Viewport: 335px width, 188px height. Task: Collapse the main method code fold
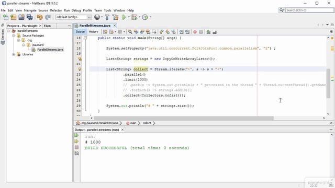click(85, 38)
